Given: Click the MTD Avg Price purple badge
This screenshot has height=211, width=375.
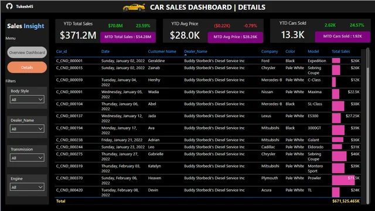Looking at the screenshot, I should point(236,37).
